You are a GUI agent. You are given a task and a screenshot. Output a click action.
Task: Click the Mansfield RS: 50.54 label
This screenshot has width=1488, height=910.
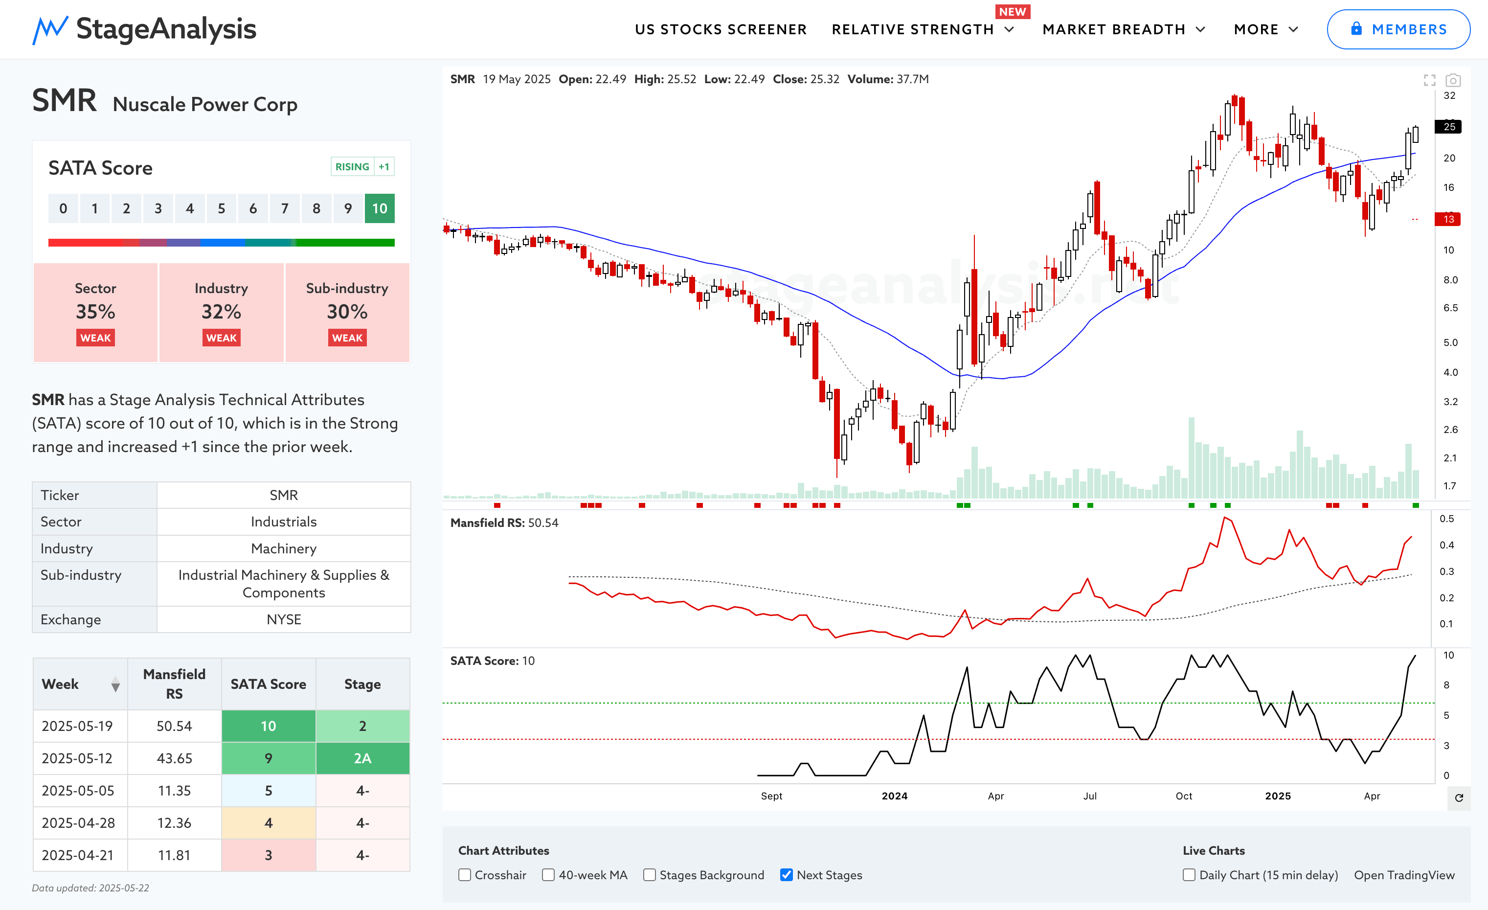504,523
